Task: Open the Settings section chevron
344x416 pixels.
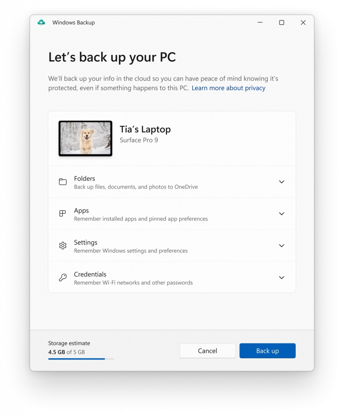Action: pos(282,245)
